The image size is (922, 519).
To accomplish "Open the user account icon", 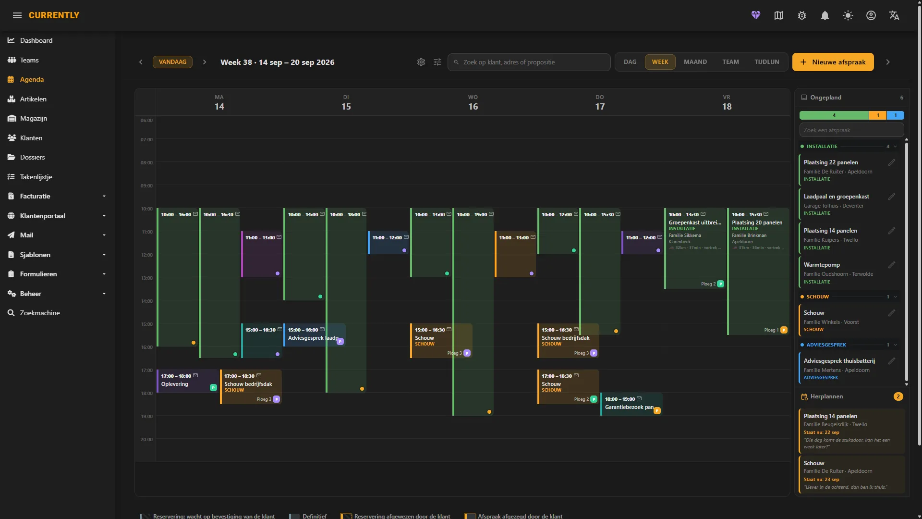I will (871, 15).
